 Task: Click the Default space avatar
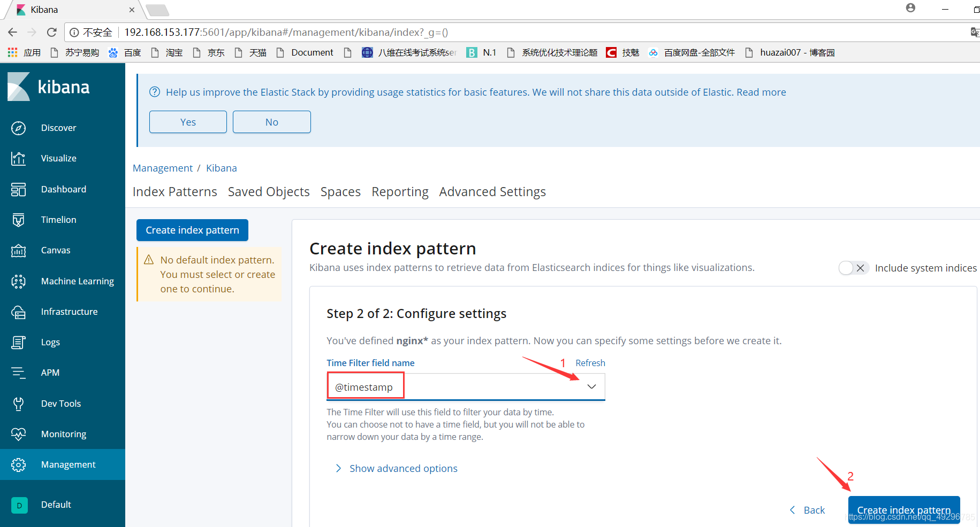(x=19, y=505)
